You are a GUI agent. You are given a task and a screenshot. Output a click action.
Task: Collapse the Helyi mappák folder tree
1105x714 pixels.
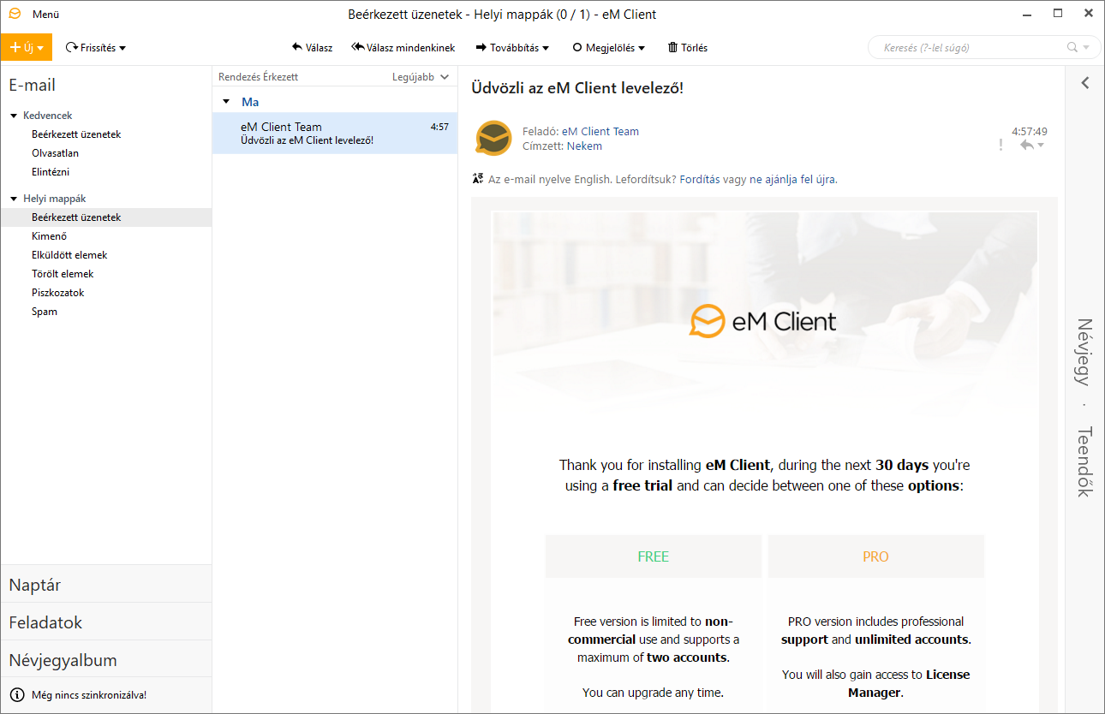coord(14,199)
